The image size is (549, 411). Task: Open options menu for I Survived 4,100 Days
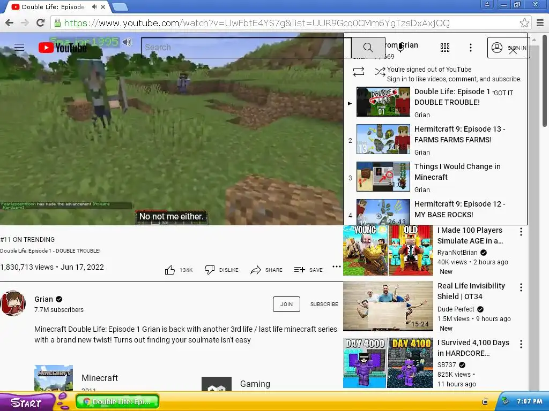pos(521,344)
